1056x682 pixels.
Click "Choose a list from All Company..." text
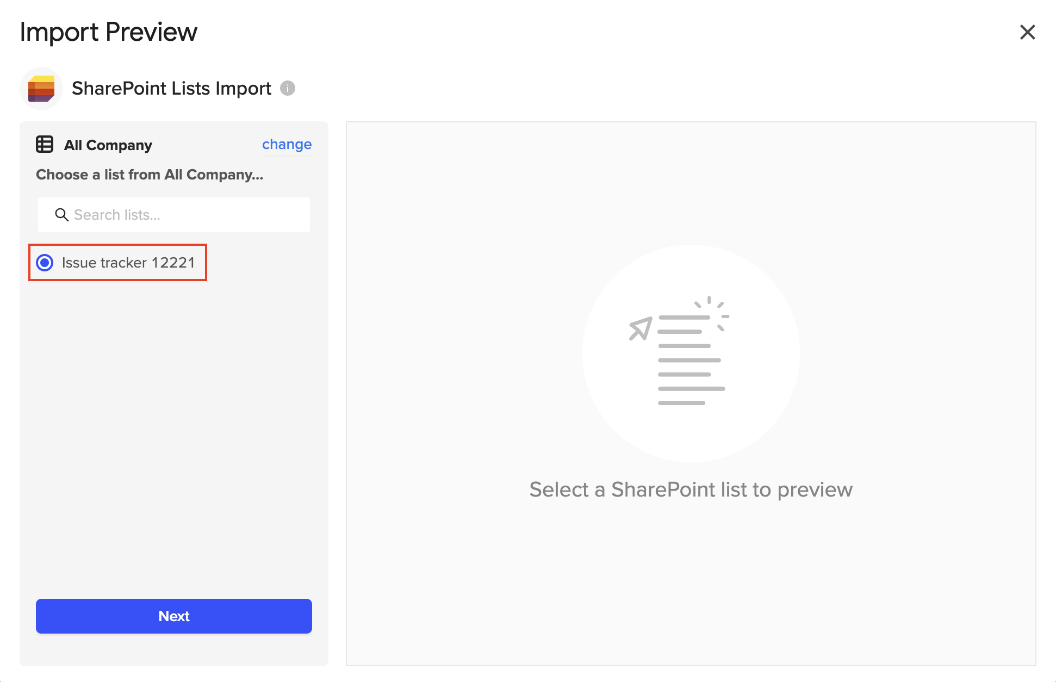pos(150,175)
